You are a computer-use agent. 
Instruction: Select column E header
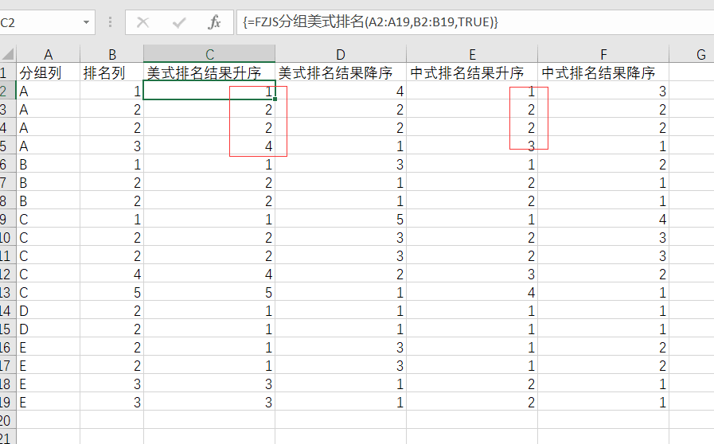click(472, 54)
